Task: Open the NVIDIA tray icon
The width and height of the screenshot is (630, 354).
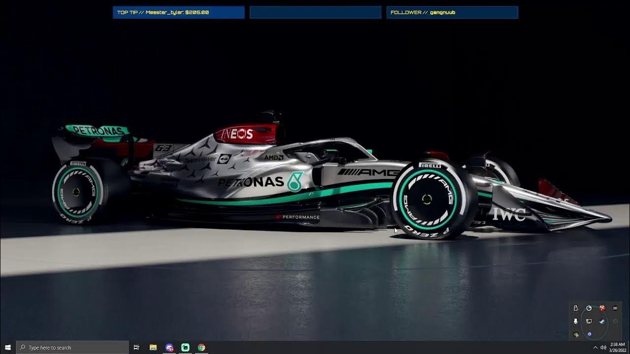Action: click(x=576, y=334)
